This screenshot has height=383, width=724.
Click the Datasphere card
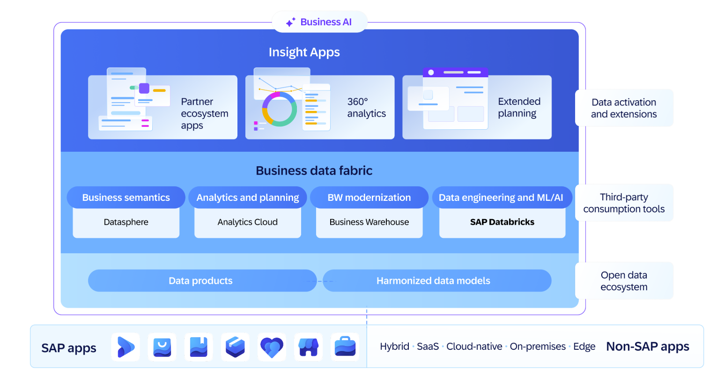(126, 222)
